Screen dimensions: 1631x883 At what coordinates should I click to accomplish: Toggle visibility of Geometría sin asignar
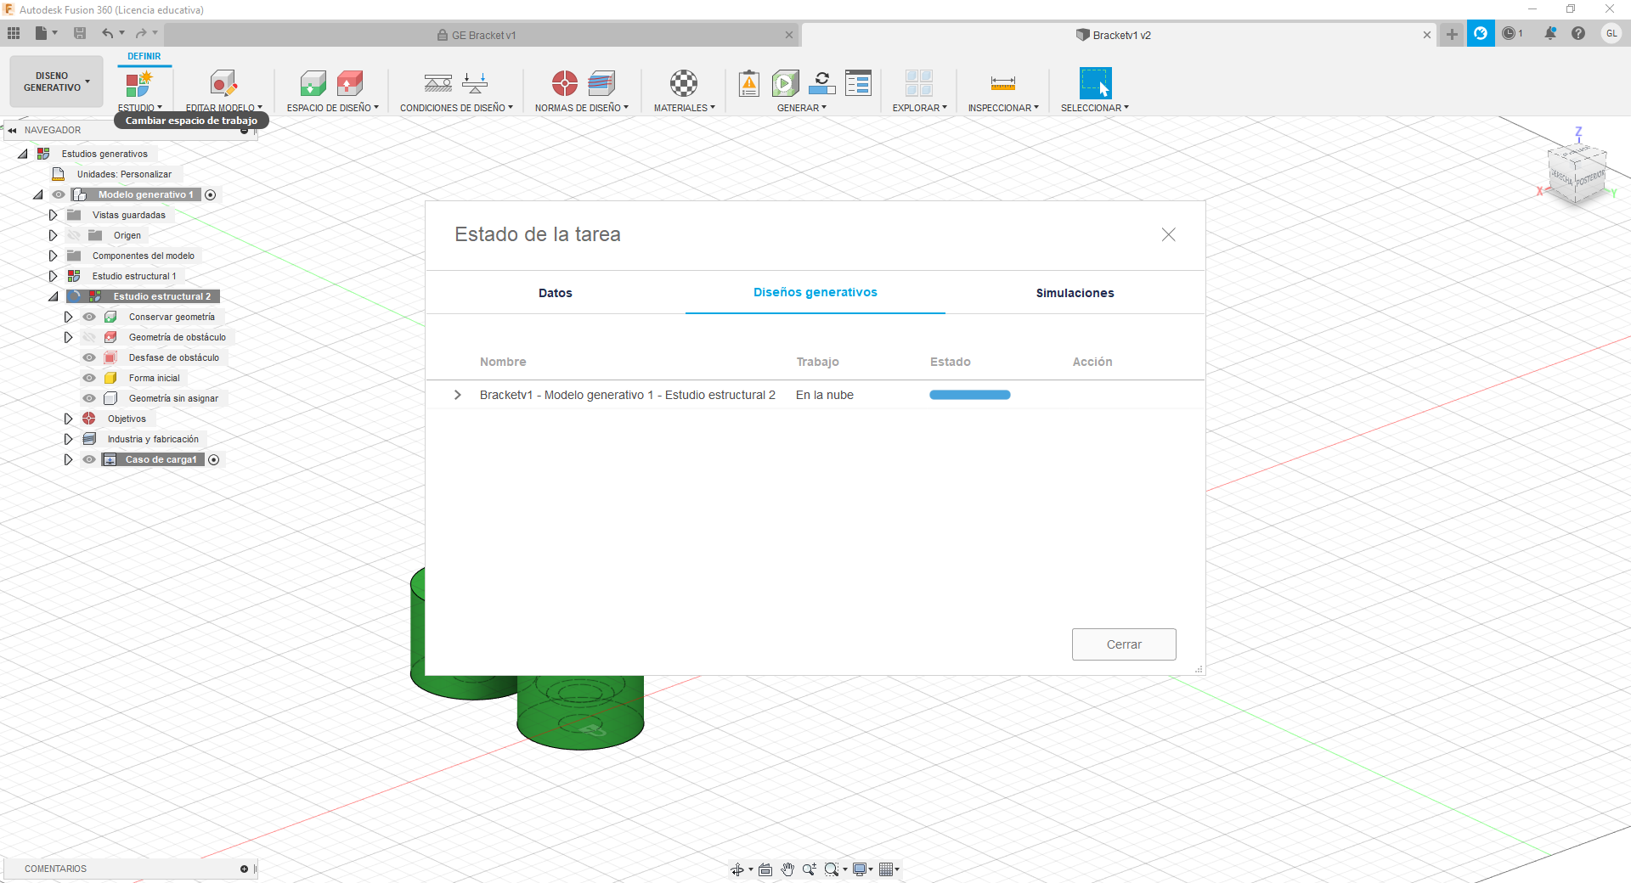[x=89, y=398]
